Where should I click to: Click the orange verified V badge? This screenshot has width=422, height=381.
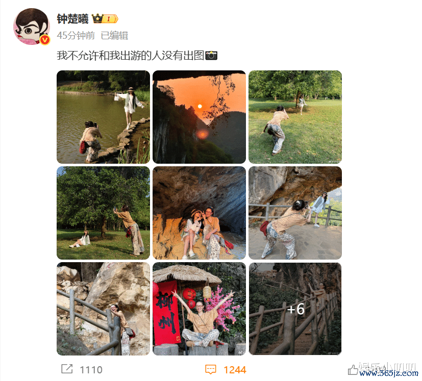(x=45, y=40)
